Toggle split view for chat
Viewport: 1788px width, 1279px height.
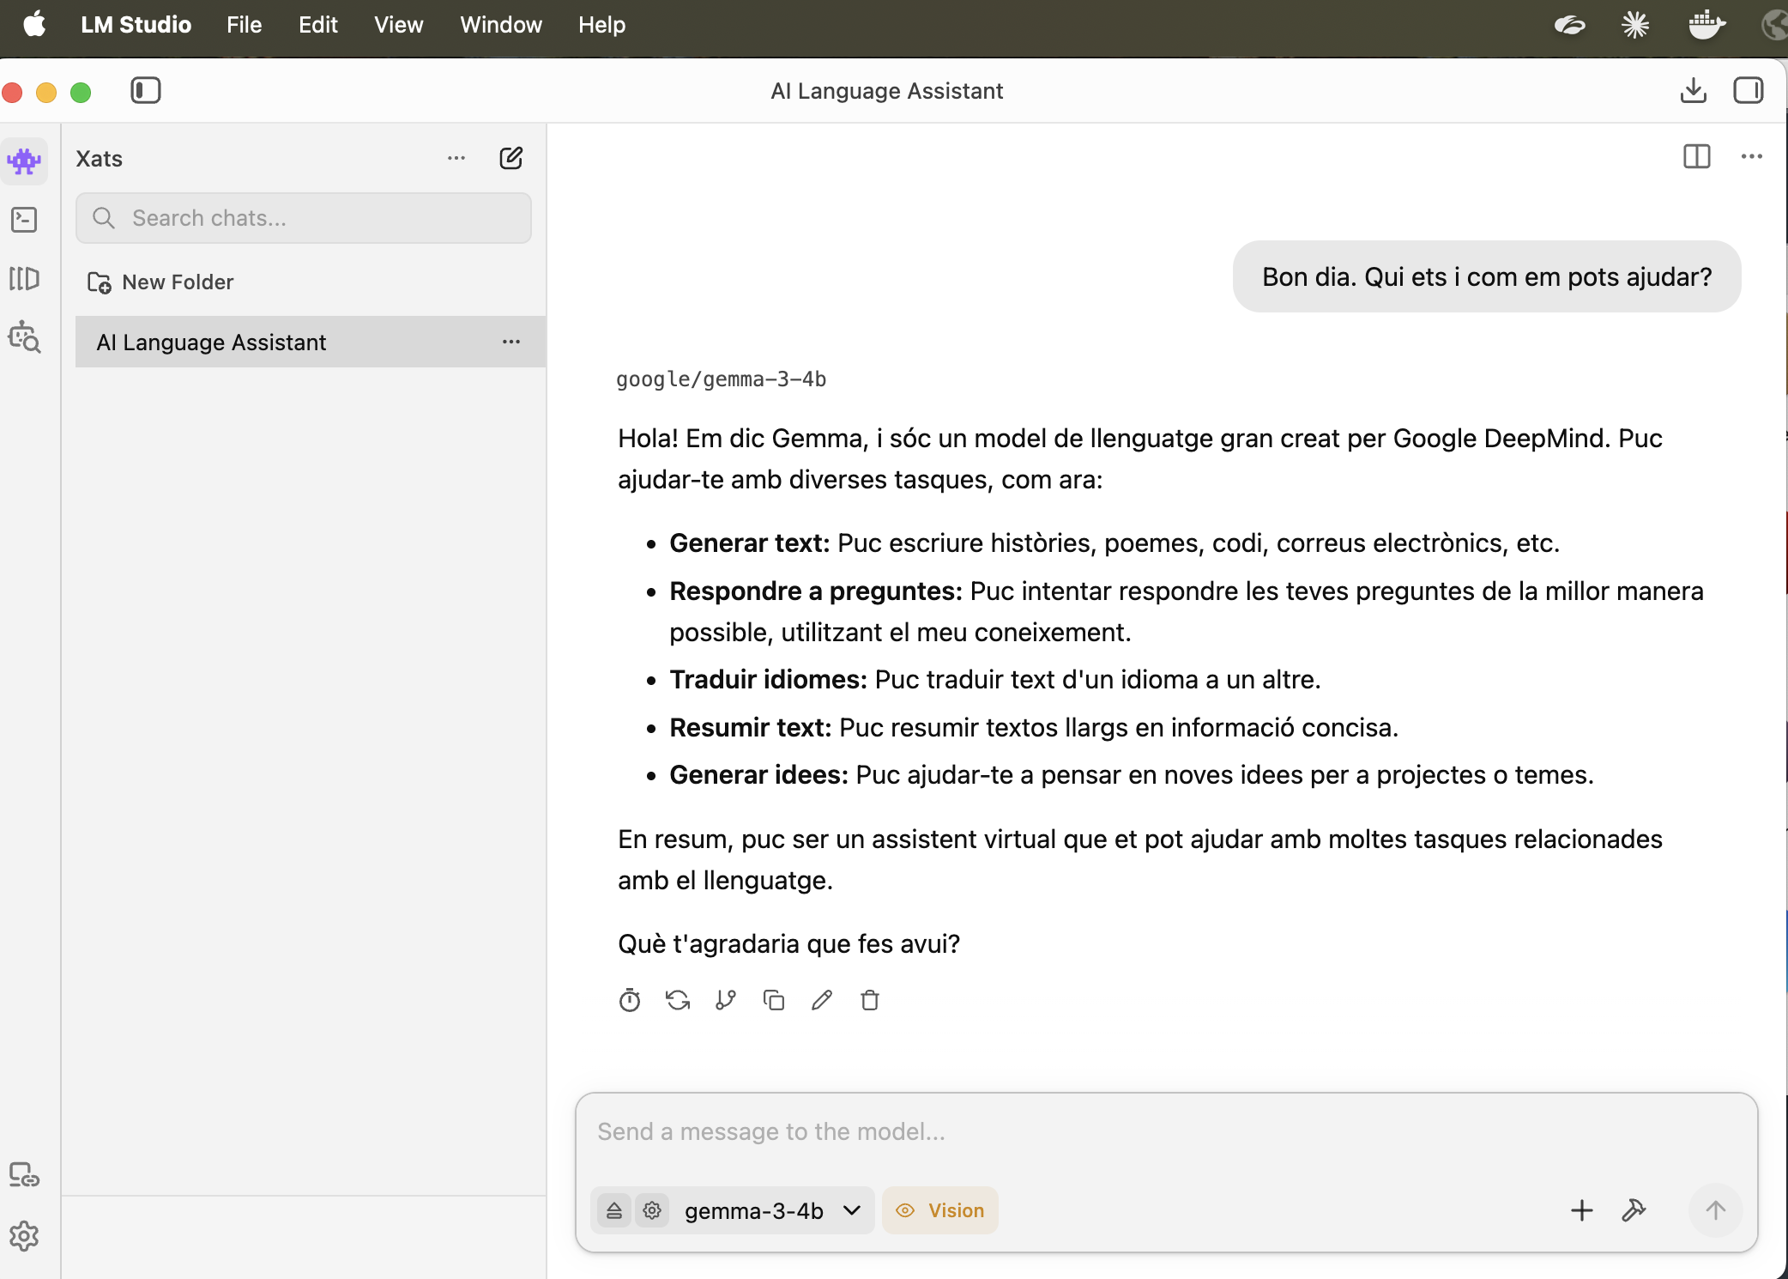(1696, 156)
